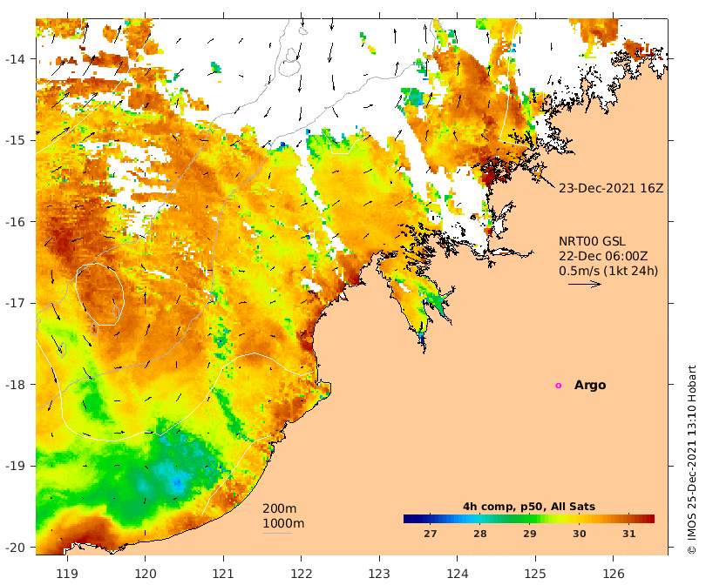Click the colorbar tick label '27'

click(x=431, y=534)
